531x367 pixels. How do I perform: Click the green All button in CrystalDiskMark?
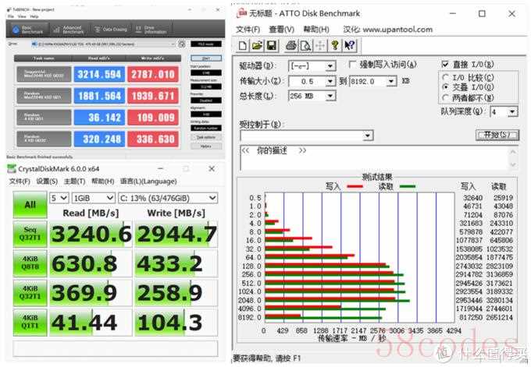point(30,206)
